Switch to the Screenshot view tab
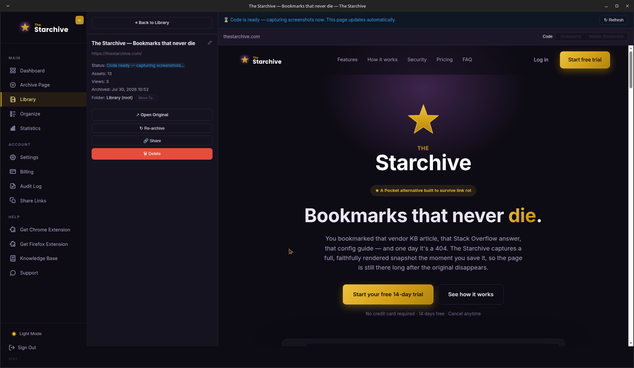This screenshot has width=634, height=368. 571,37
